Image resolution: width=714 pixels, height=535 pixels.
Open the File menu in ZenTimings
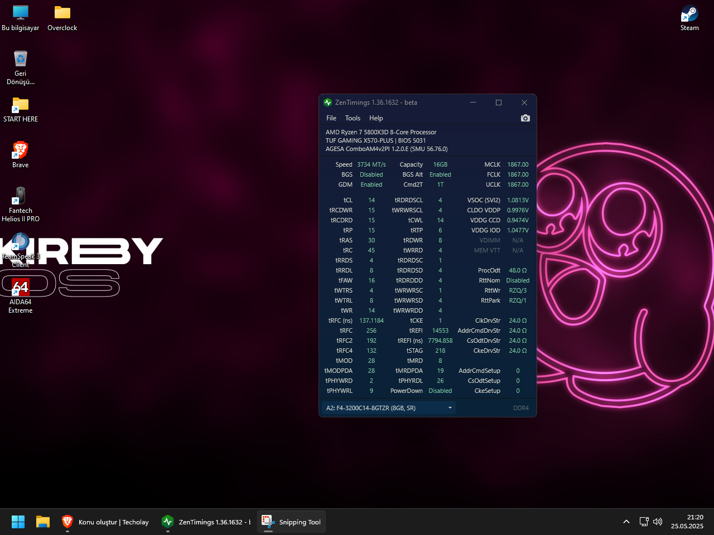tap(331, 118)
